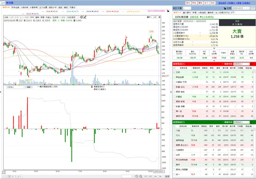Toggle the lock icon above the price chart
The width and height of the screenshot is (256, 179).
point(168,11)
